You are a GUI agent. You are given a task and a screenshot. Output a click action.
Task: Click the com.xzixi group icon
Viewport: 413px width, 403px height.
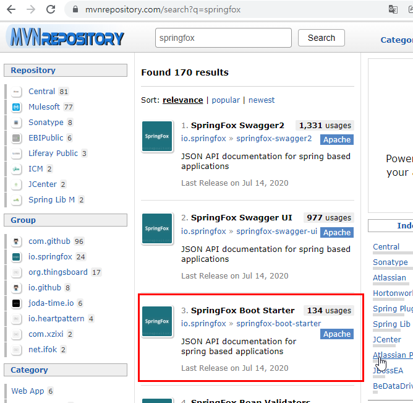pyautogui.click(x=16, y=334)
